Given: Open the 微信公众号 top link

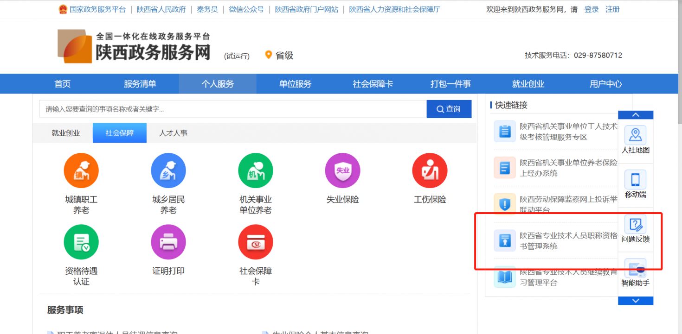Looking at the screenshot, I should [x=246, y=9].
